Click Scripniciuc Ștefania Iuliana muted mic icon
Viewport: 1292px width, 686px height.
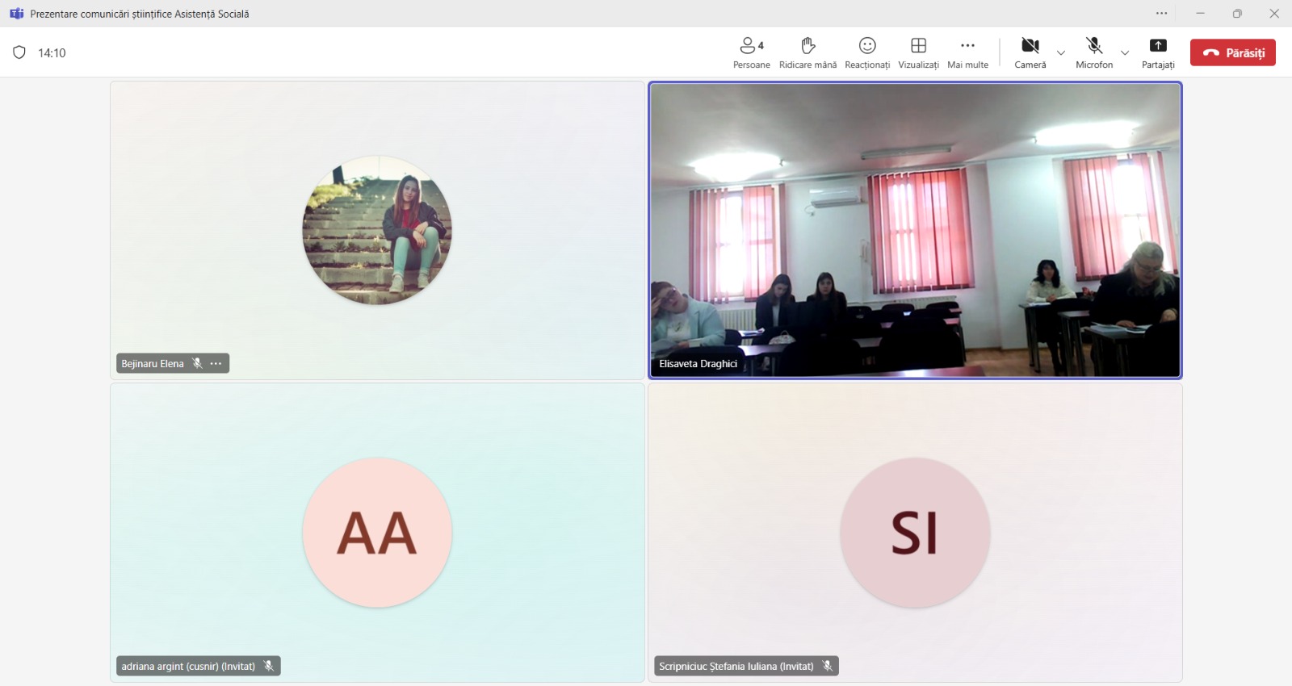tap(827, 667)
